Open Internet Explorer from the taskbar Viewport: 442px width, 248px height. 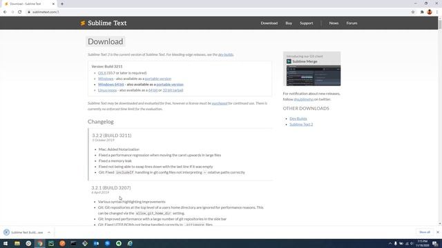pos(130,243)
